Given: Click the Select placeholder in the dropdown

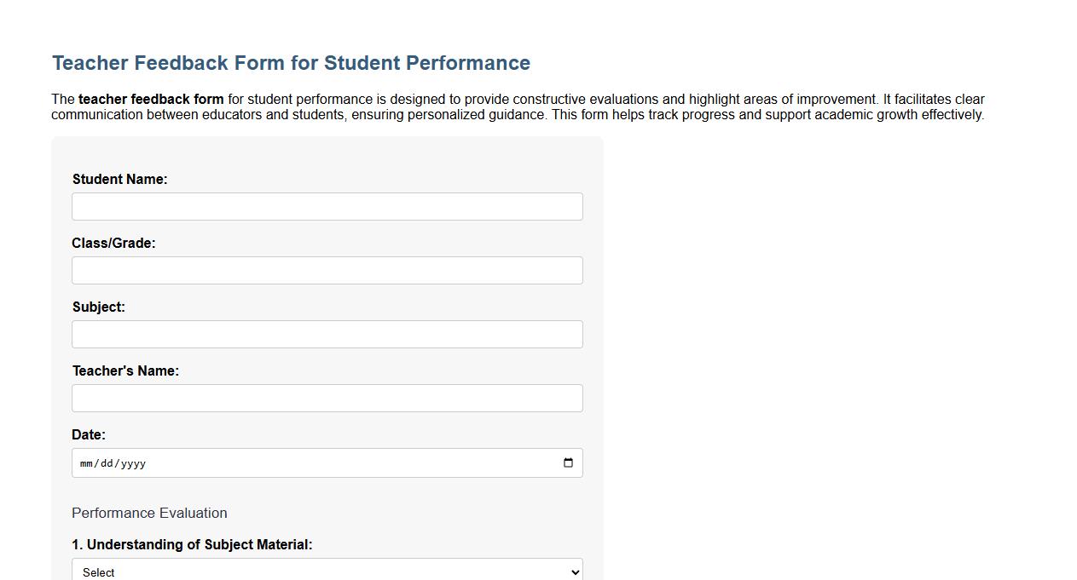Looking at the screenshot, I should [96, 571].
